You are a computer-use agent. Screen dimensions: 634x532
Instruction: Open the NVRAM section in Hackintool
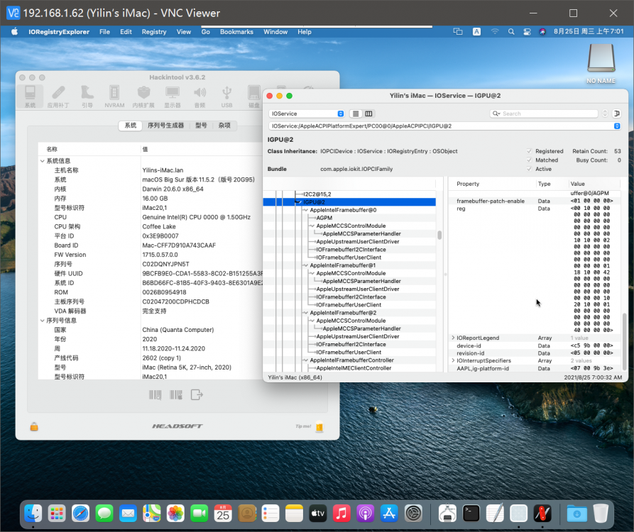pyautogui.click(x=114, y=96)
